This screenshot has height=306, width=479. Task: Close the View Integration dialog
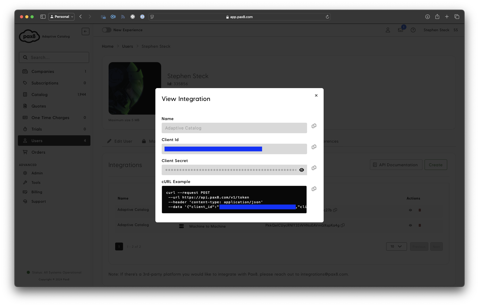[316, 95]
